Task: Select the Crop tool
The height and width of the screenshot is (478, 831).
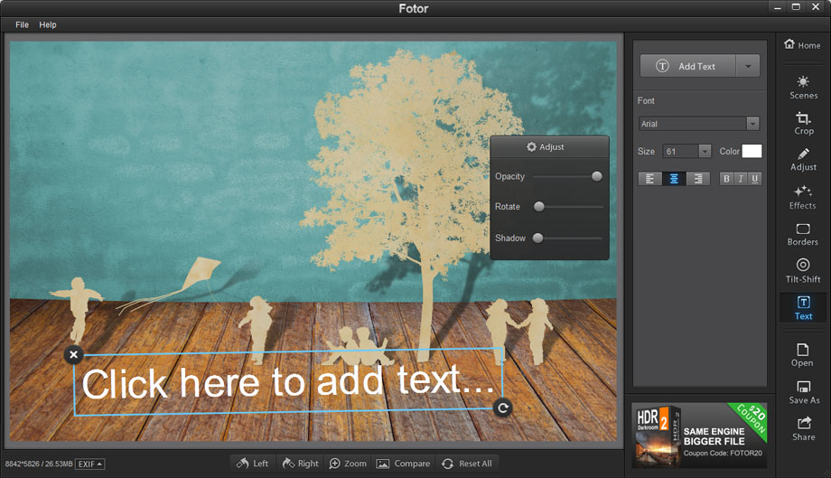Action: tap(803, 123)
